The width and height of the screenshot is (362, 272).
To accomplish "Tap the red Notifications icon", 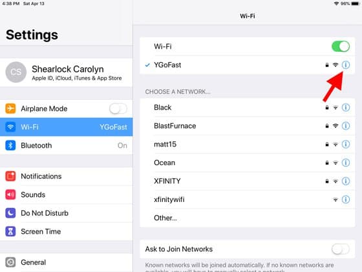I will click(x=10, y=176).
